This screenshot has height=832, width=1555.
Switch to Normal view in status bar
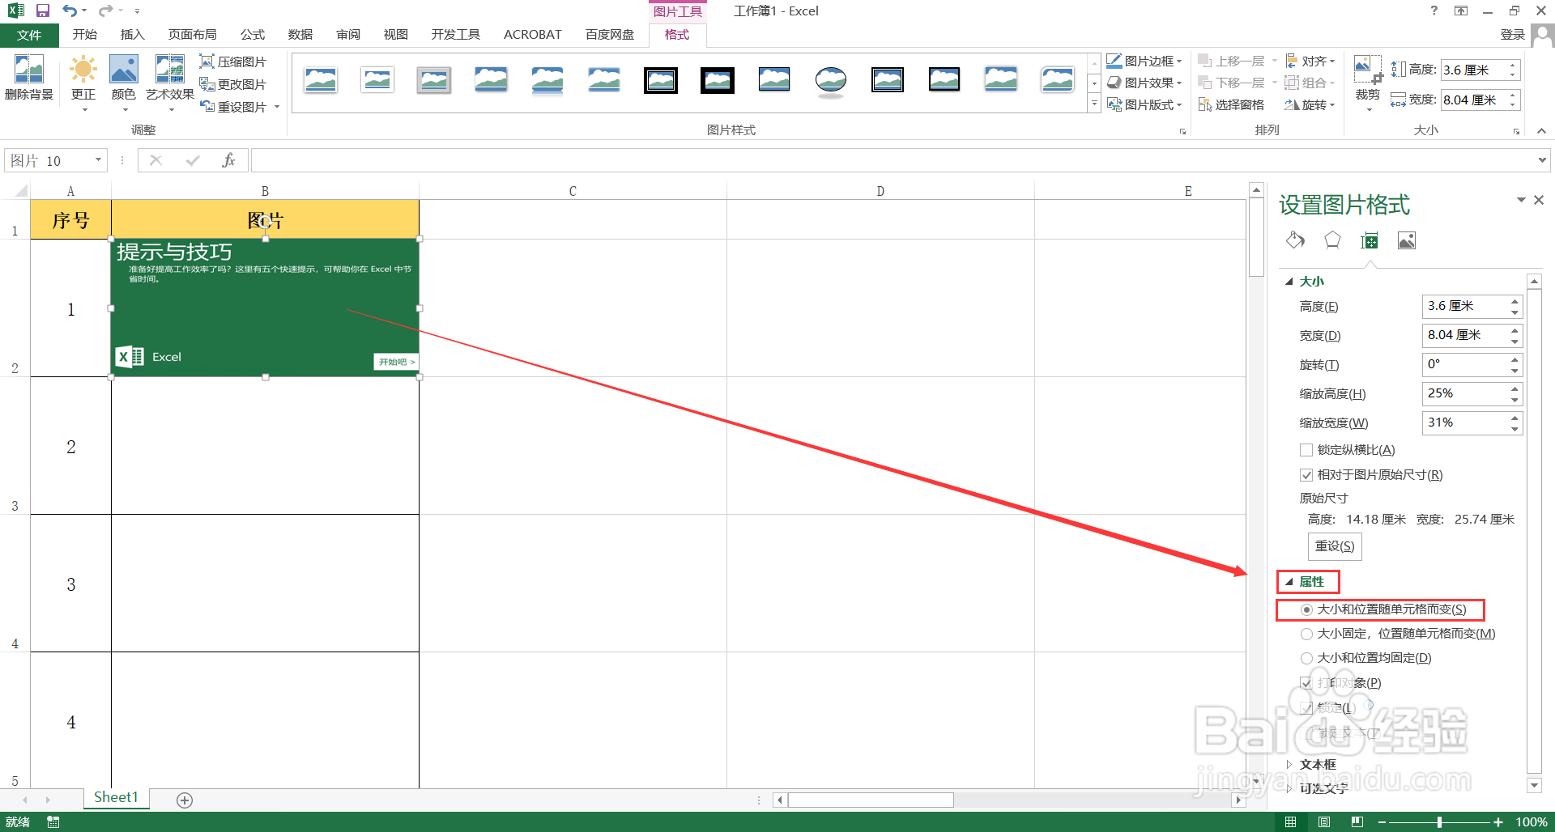(1290, 821)
